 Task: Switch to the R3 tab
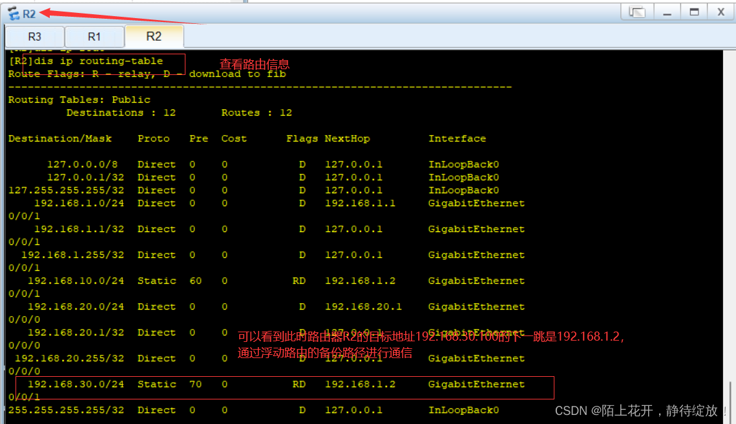coord(34,37)
